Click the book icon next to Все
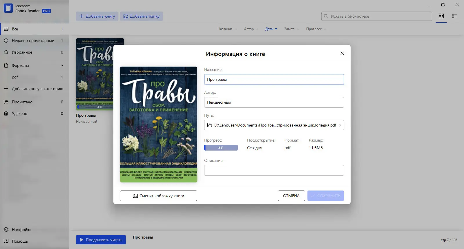The image size is (464, 249). (6, 29)
